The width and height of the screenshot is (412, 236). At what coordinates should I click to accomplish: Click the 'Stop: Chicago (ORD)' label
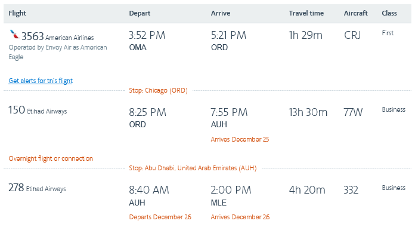point(158,90)
